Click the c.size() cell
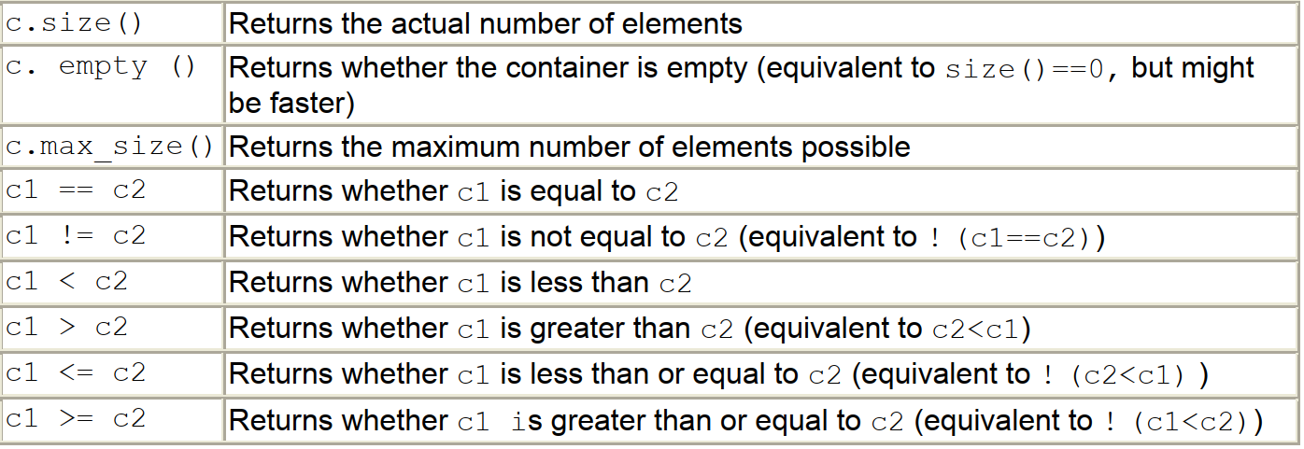Image resolution: width=1304 pixels, height=449 pixels. pyautogui.click(x=75, y=23)
